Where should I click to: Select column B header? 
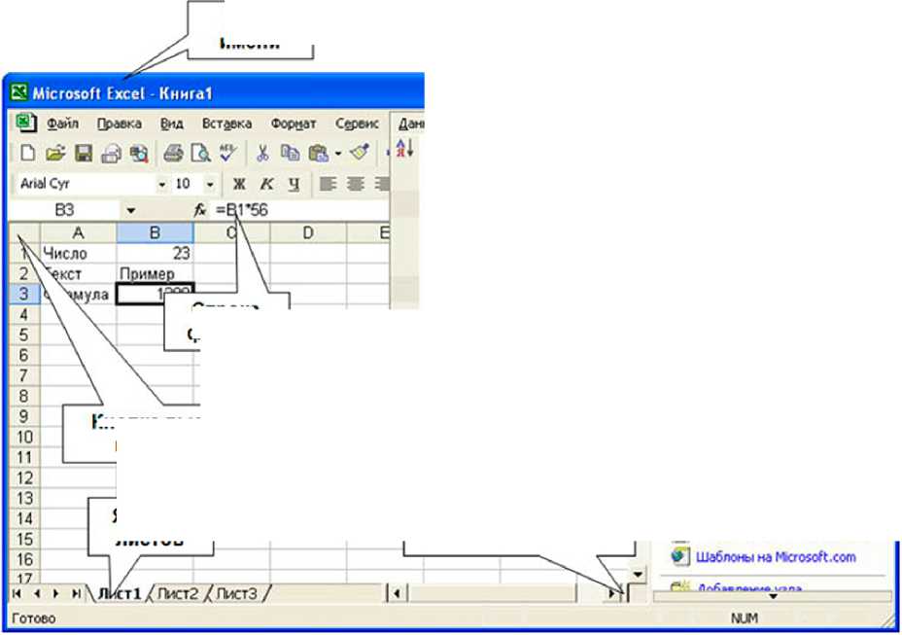(x=155, y=233)
